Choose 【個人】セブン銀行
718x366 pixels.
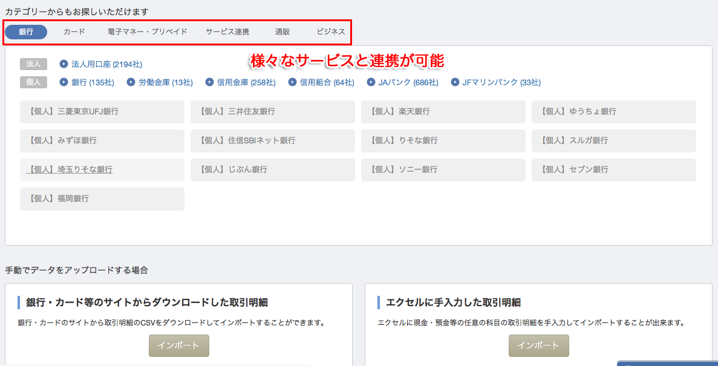614,170
